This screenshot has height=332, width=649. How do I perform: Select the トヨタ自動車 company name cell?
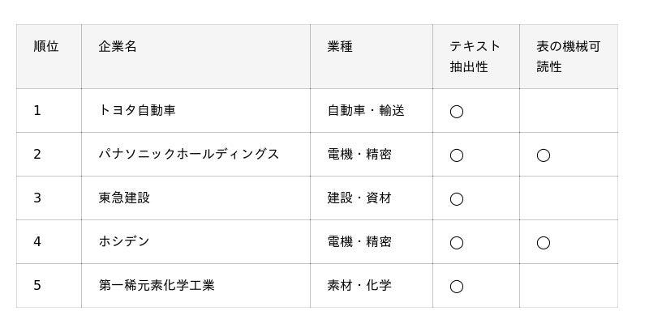137,110
